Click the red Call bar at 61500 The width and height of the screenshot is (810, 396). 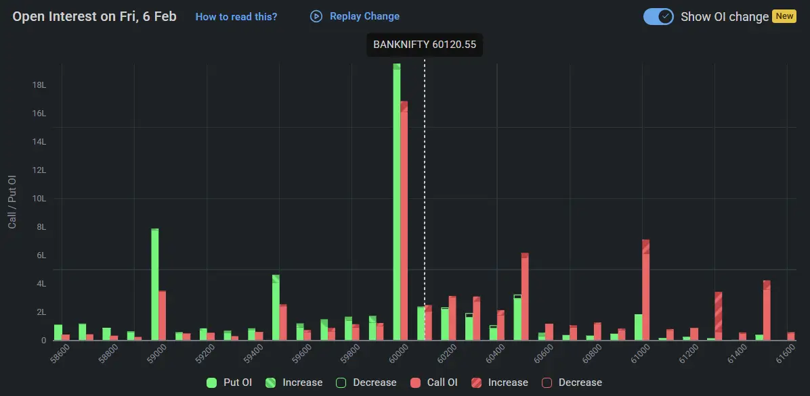[767, 310]
